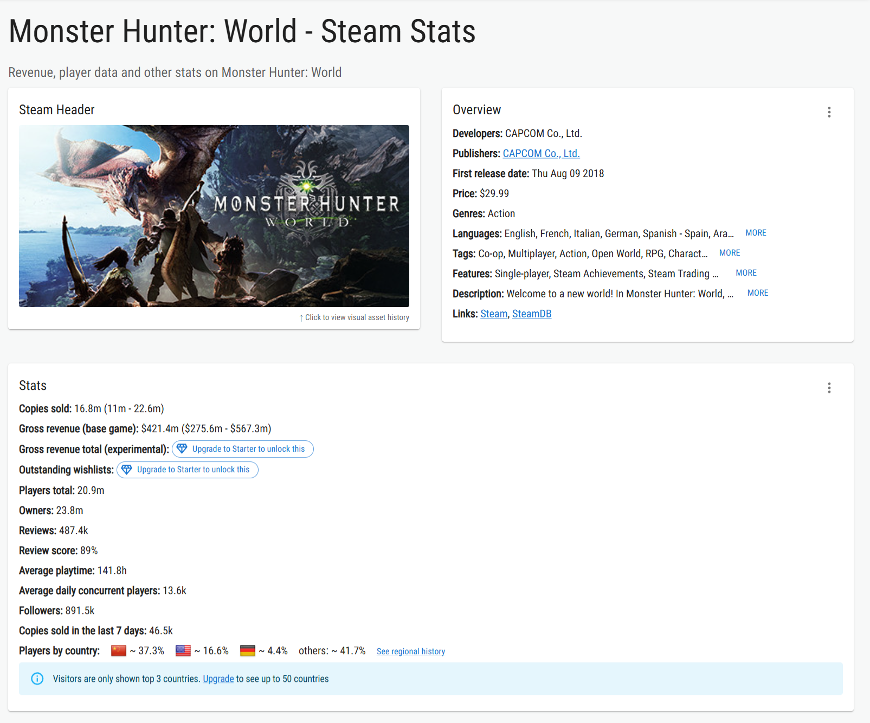This screenshot has height=723, width=870.
Task: Click Copies sold in last 7 days 46.5k
Action: click(96, 630)
